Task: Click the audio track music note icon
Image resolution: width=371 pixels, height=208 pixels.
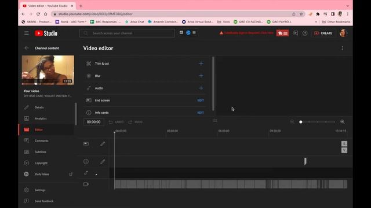Action: click(x=86, y=173)
